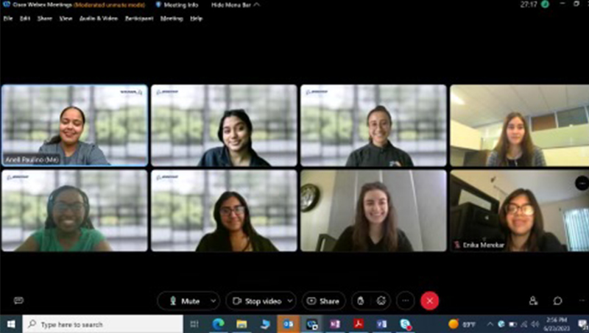Click the green connection status indicator
Screen dimensions: 589x333
coord(545,5)
